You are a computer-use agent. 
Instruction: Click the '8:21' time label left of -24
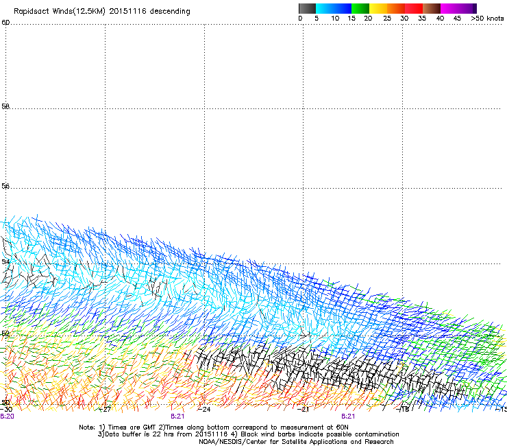point(177,416)
